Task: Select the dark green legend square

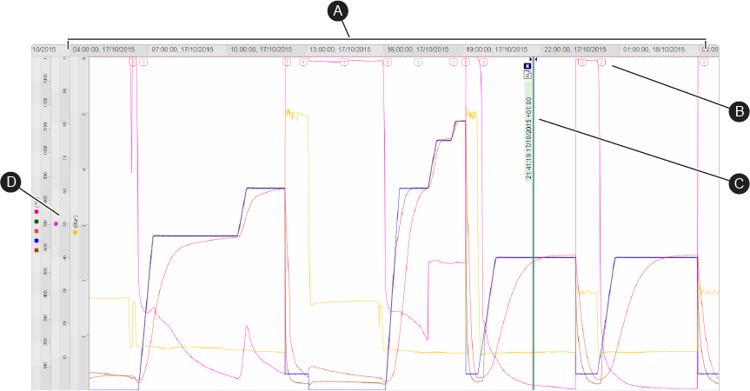Action: (x=37, y=222)
